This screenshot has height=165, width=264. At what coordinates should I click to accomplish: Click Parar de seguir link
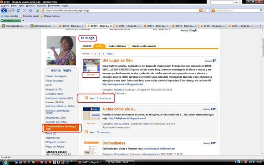coord(54,81)
